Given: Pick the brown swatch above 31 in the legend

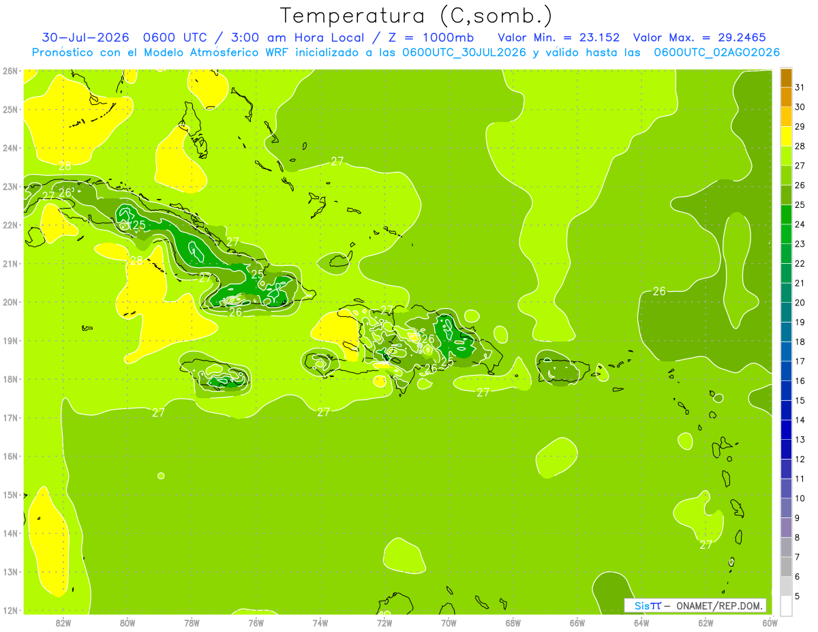Looking at the screenshot, I should [786, 78].
